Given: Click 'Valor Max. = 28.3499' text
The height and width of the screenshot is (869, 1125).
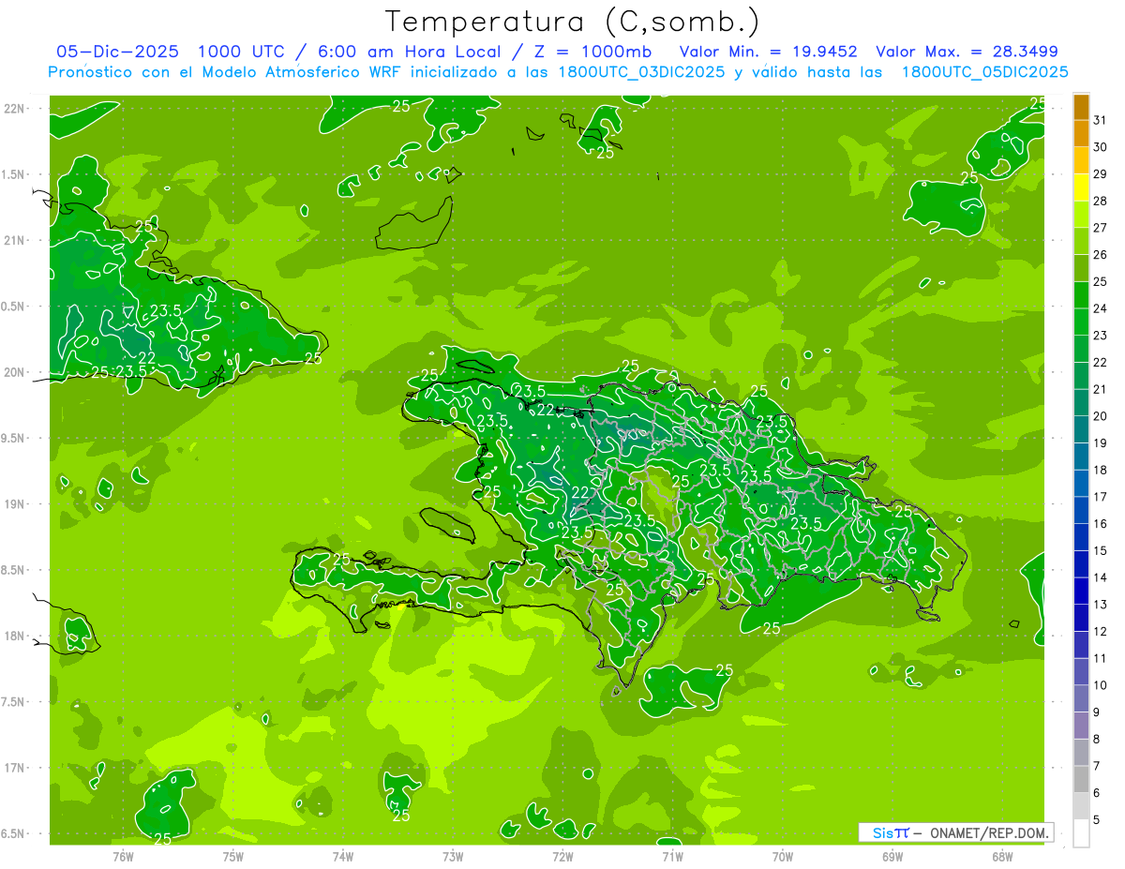Looking at the screenshot, I should coord(967,52).
